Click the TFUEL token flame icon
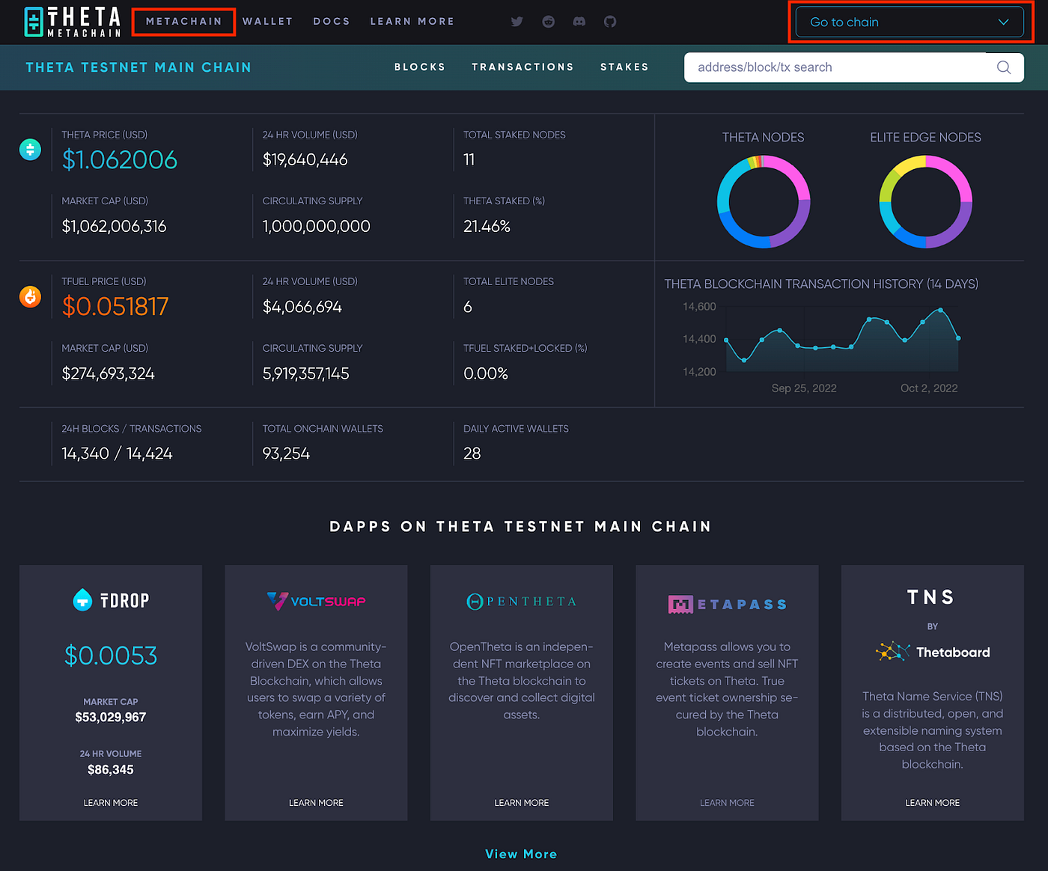Viewport: 1048px width, 871px height. pyautogui.click(x=30, y=297)
